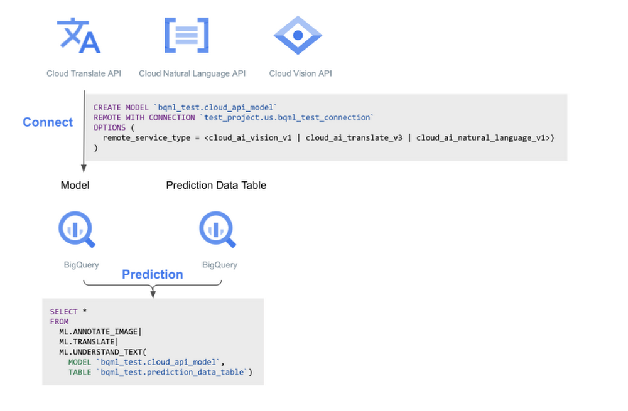Click 'cloud_ai_vision_v1' option in code

click(251, 137)
